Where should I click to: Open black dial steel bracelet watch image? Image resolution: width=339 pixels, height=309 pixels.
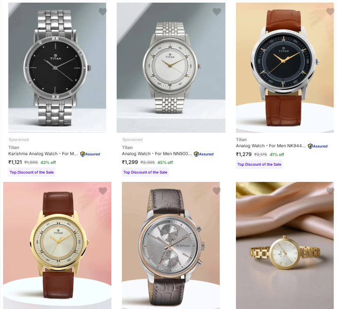pyautogui.click(x=57, y=67)
